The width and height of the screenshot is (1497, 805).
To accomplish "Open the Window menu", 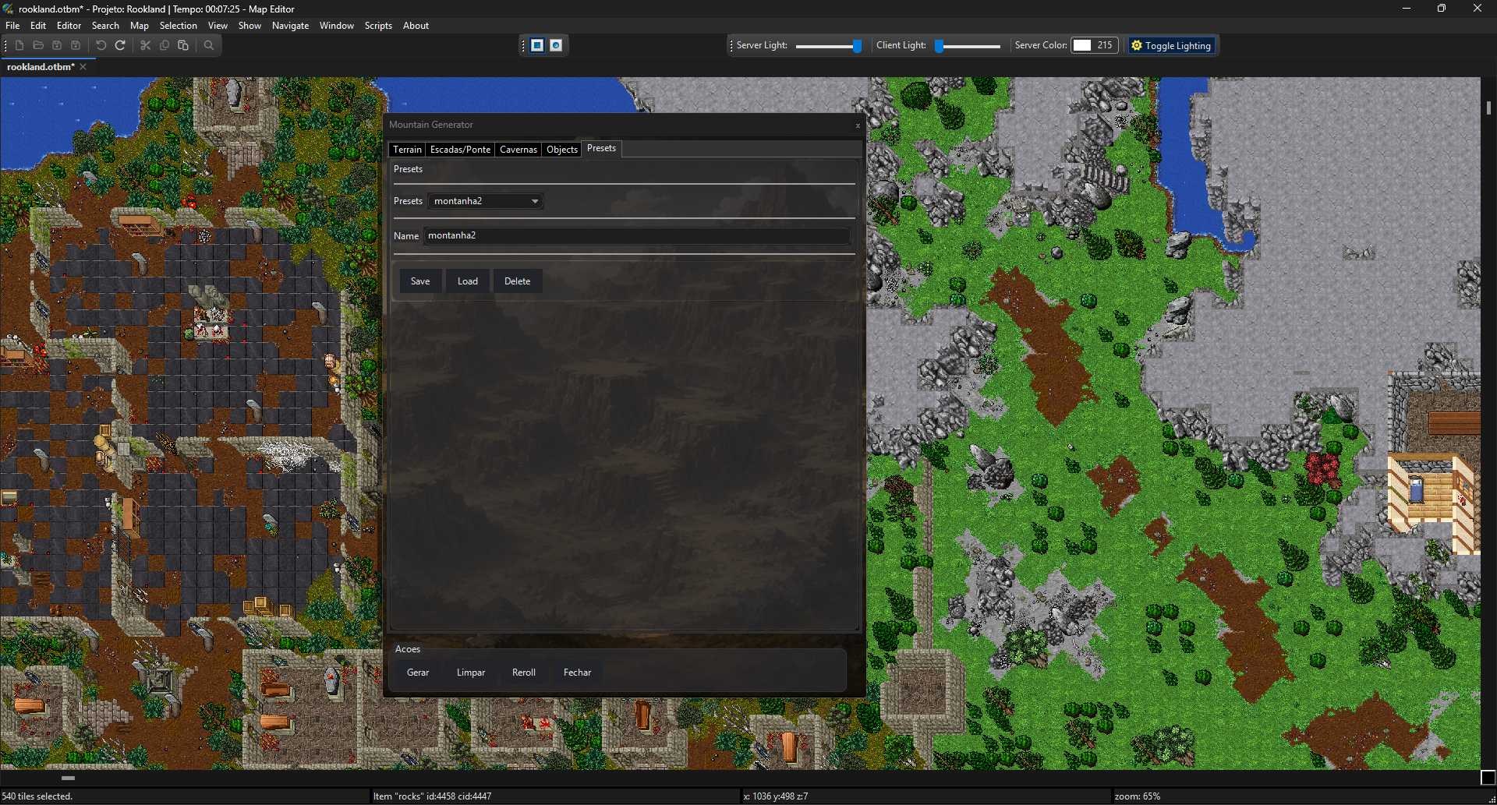I will point(337,26).
